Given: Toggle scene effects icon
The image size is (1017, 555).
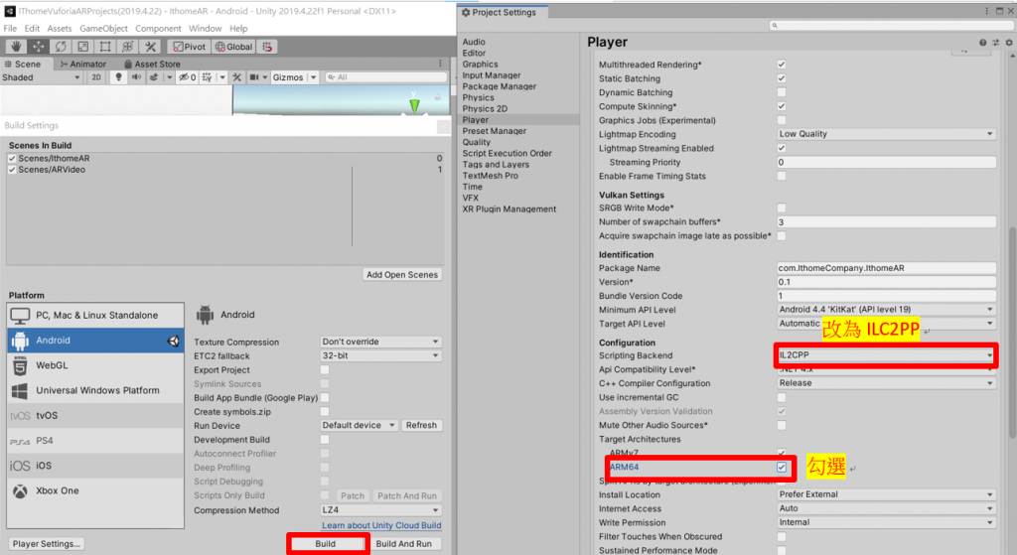Looking at the screenshot, I should (154, 77).
